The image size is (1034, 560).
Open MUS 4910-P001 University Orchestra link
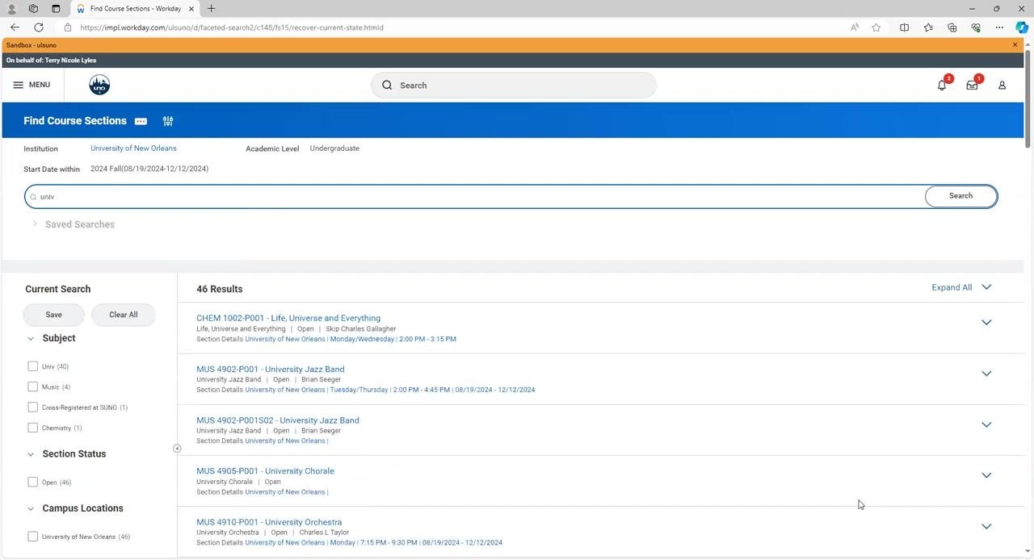(269, 522)
